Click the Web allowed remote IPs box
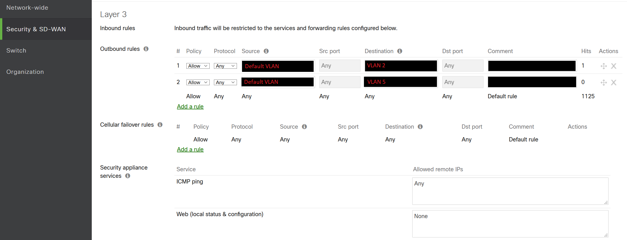Screen dimensions: 627x240 [x=510, y=224]
